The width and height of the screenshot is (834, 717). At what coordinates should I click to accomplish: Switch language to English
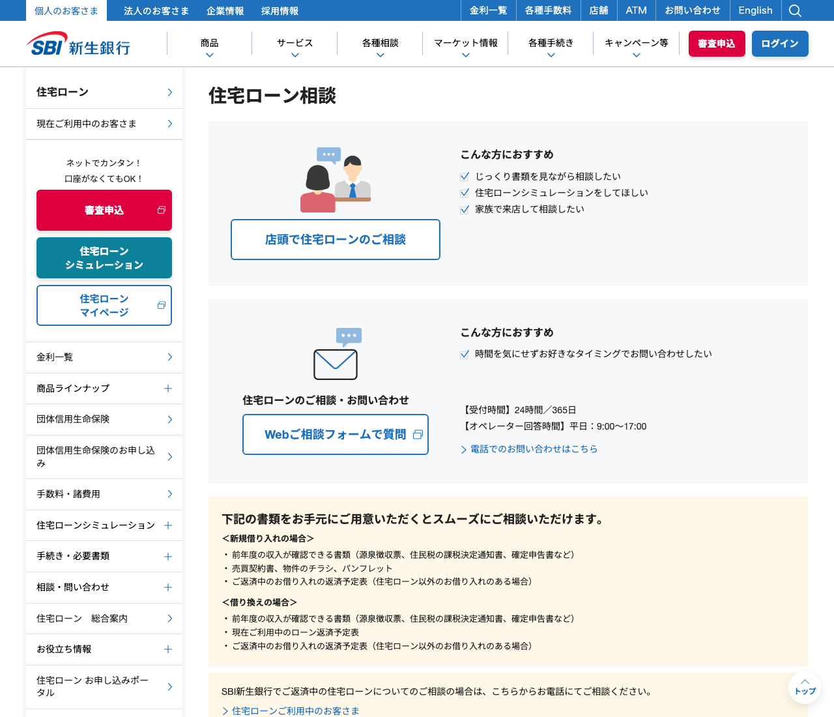pos(755,10)
